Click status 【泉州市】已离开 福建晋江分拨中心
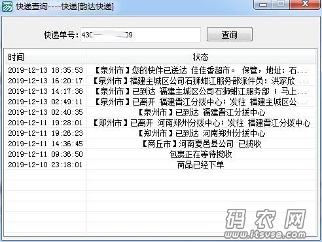This screenshot has height=242, width=322. [x=201, y=102]
